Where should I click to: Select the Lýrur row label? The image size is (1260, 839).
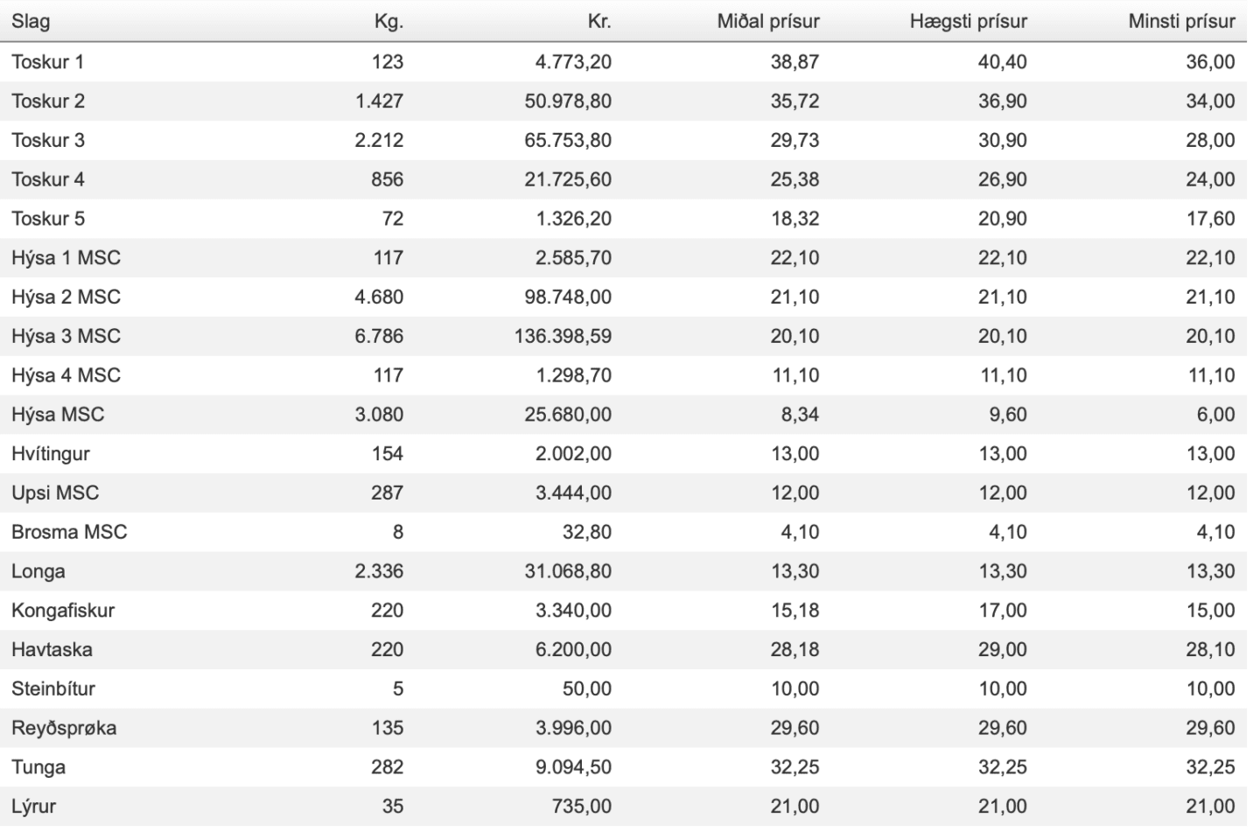pyautogui.click(x=34, y=806)
